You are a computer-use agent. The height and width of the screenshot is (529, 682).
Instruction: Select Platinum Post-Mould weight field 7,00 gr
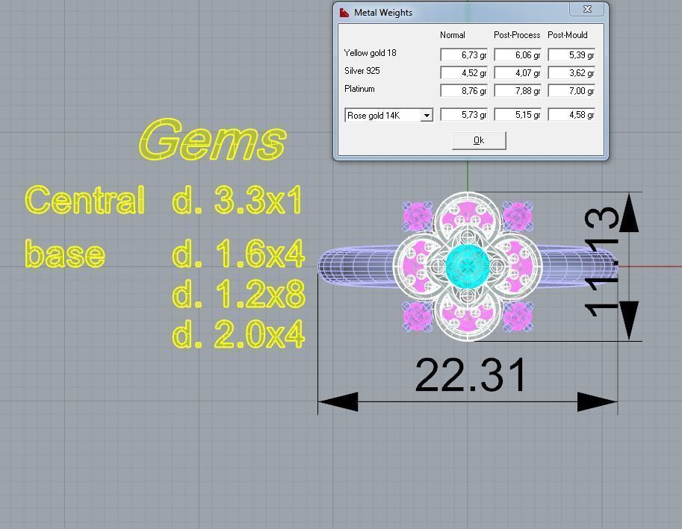(571, 90)
